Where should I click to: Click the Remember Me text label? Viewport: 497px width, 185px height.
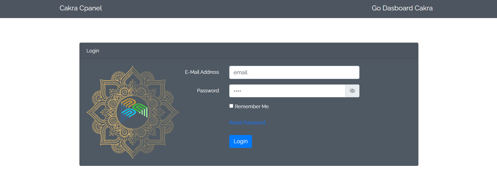point(252,107)
